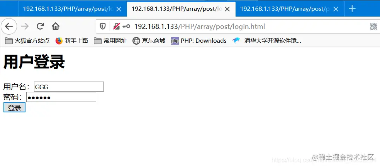Screen dimensions: 380x167
Task: Open a new tab with plus button
Action: (x=352, y=9)
